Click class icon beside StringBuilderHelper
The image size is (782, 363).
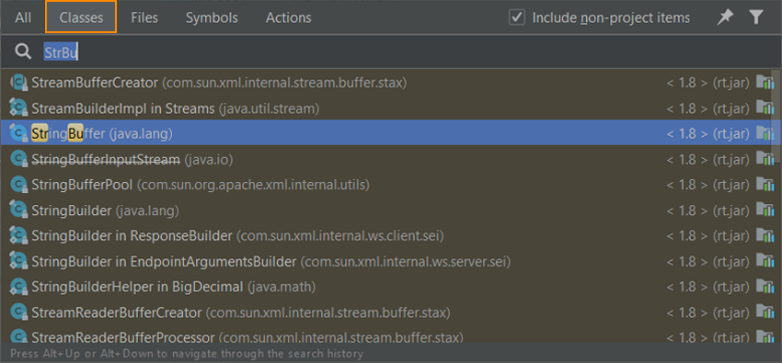click(x=19, y=287)
